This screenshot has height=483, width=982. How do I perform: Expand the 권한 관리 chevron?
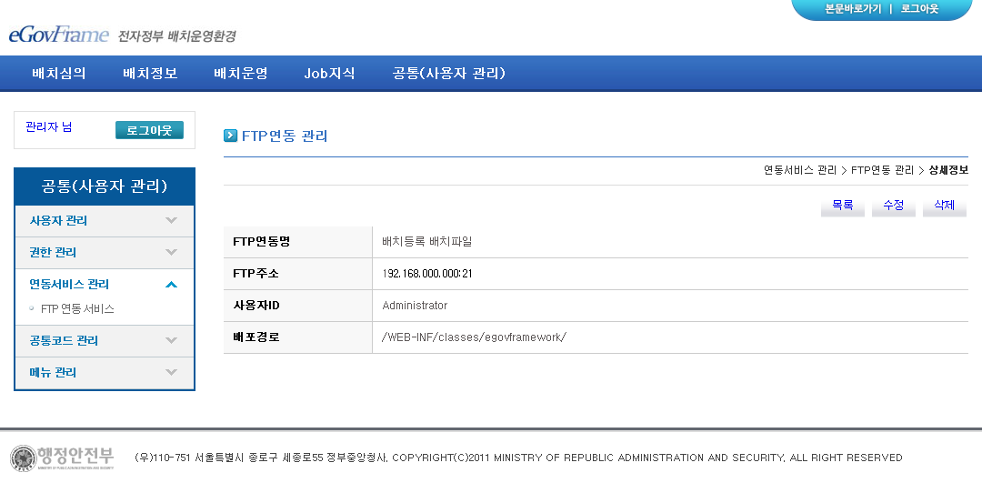pos(171,253)
